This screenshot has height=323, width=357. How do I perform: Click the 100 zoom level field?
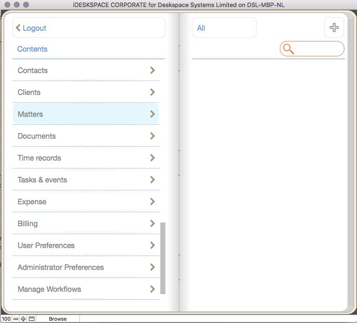6,319
